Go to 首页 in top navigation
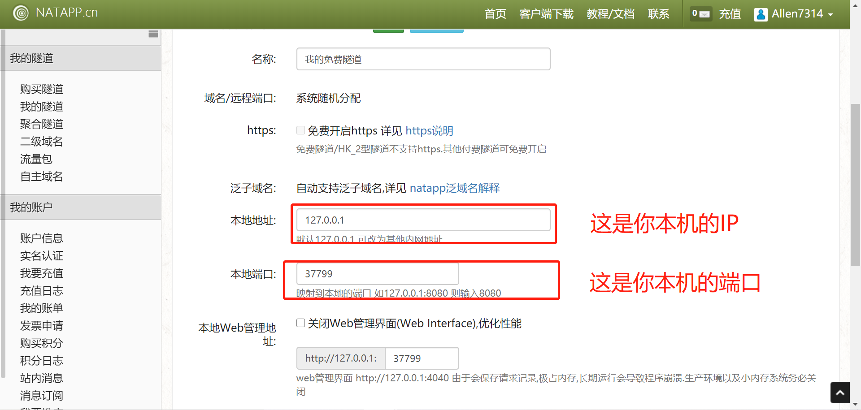 pyautogui.click(x=495, y=14)
